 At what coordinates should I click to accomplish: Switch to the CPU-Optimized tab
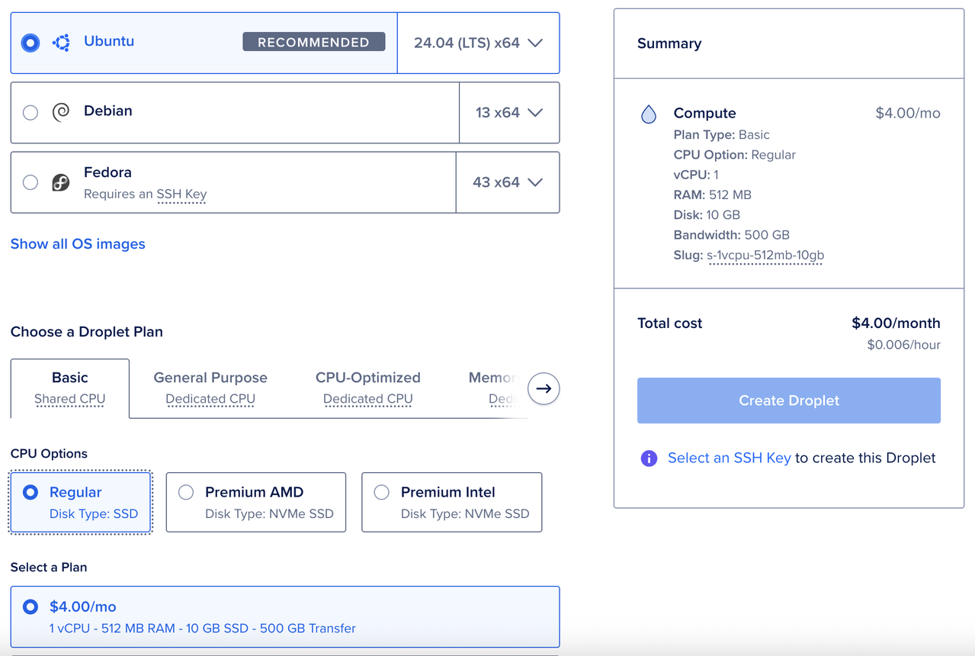[368, 387]
